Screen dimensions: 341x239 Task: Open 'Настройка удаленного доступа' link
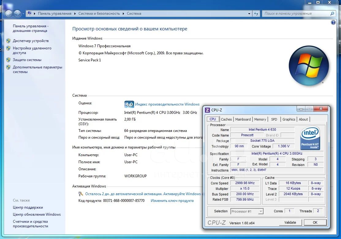tap(32, 50)
